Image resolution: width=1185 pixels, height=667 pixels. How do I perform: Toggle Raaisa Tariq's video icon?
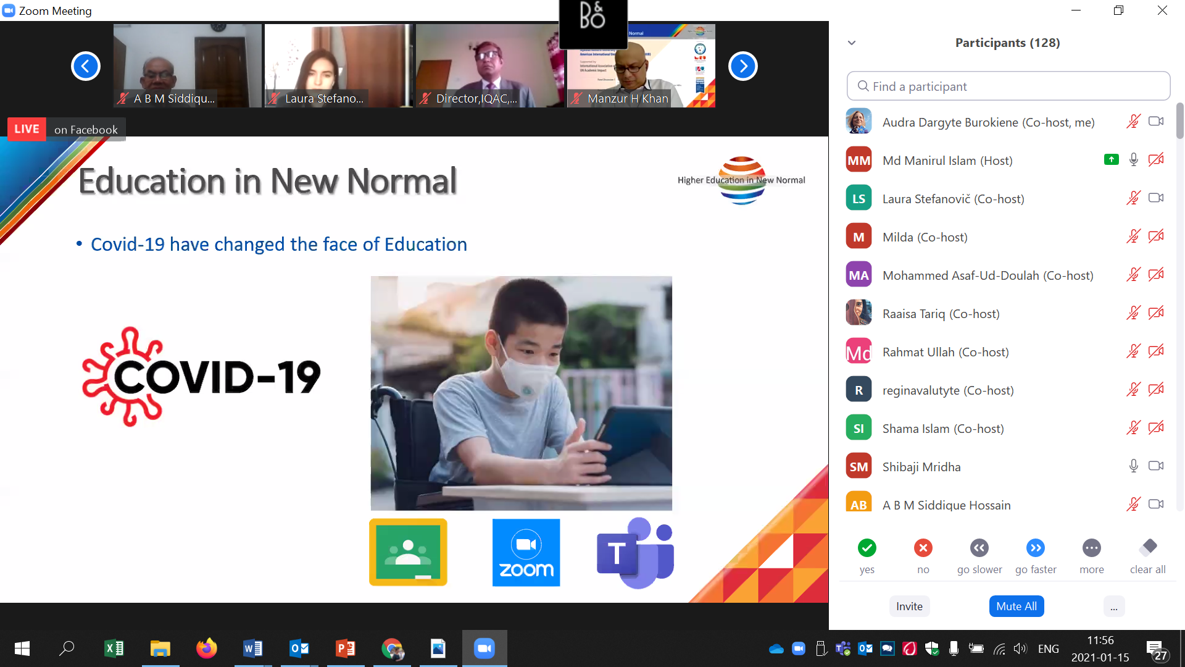click(1156, 313)
